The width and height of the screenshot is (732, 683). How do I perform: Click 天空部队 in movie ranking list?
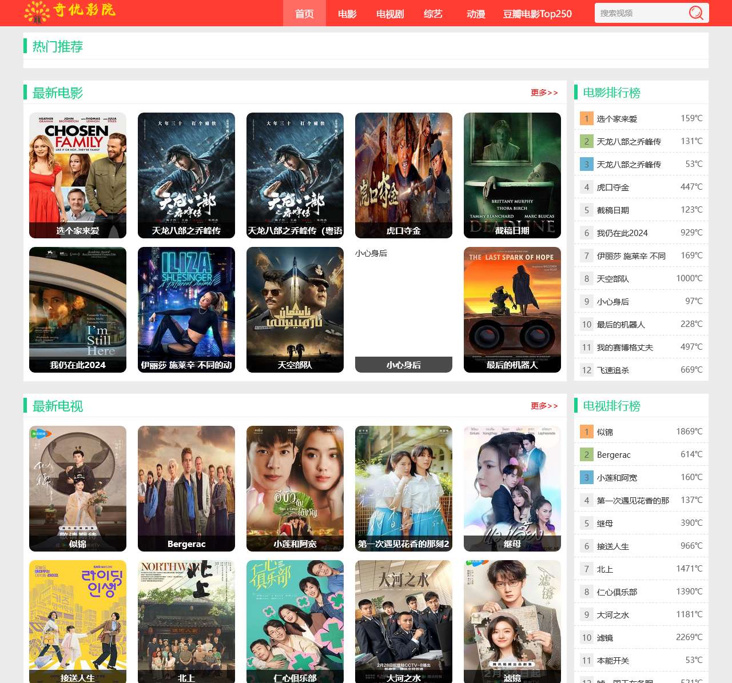(x=612, y=279)
